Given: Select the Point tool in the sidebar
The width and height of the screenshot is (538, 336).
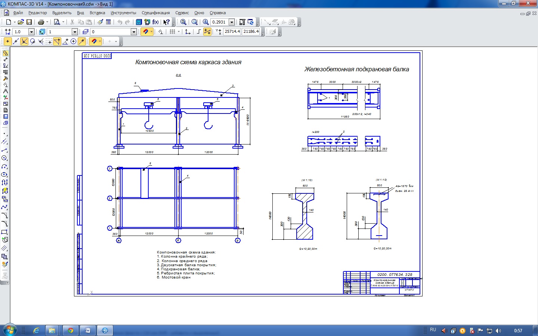Looking at the screenshot, I should point(4,133).
